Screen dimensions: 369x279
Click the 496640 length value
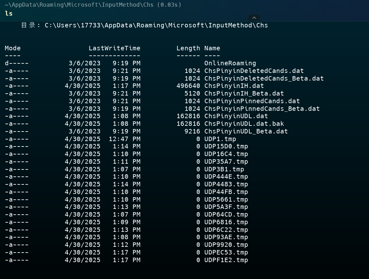coord(188,86)
